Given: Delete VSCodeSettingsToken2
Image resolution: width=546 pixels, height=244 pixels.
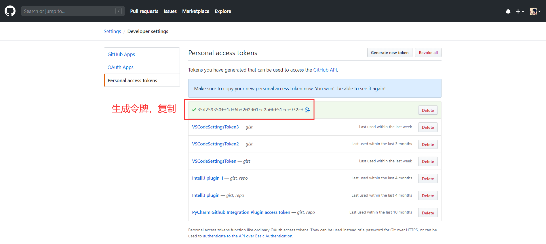Looking at the screenshot, I should (x=428, y=145).
